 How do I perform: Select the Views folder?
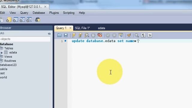click(x=8, y=57)
